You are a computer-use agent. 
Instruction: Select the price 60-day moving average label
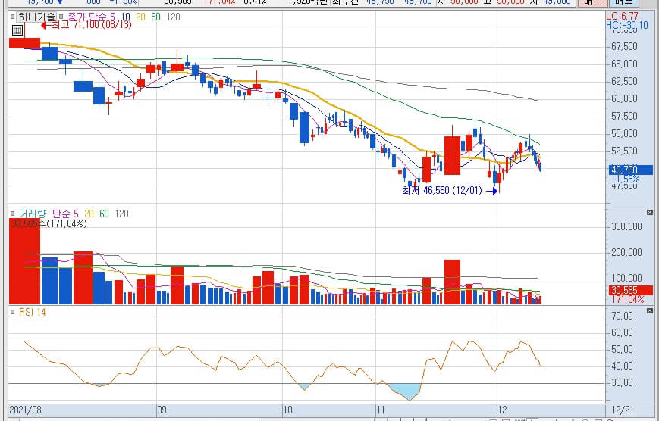(155, 17)
